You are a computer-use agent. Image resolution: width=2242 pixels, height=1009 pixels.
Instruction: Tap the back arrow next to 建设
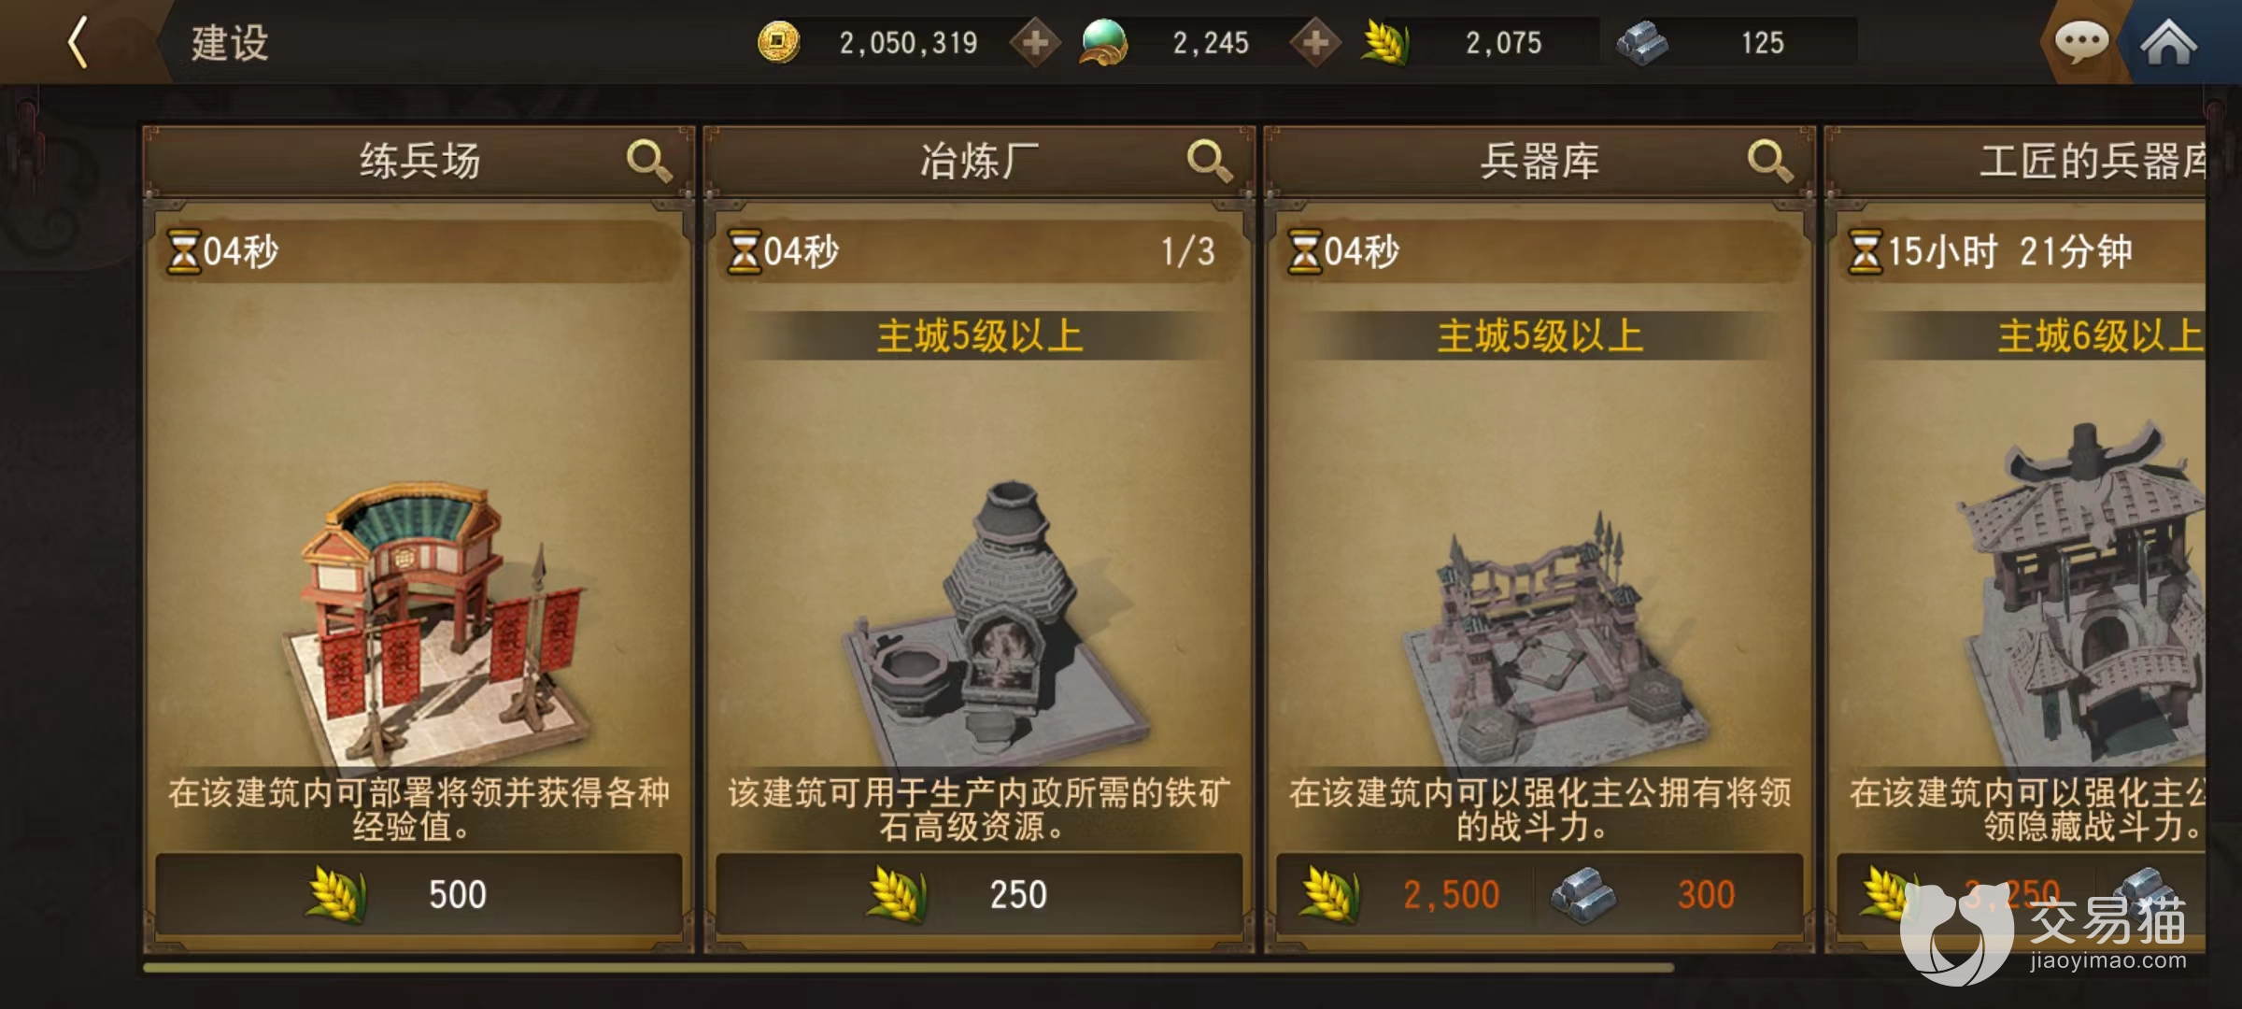[78, 42]
